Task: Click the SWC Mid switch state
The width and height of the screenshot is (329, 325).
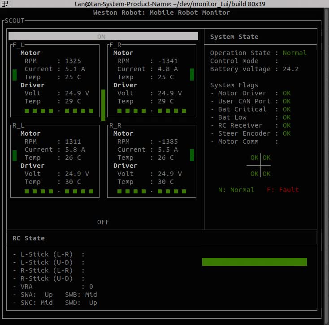Action: click(x=47, y=303)
